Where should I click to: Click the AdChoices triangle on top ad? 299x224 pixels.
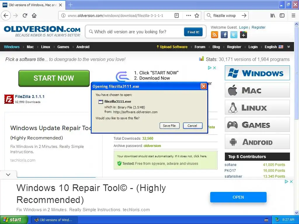point(210,68)
